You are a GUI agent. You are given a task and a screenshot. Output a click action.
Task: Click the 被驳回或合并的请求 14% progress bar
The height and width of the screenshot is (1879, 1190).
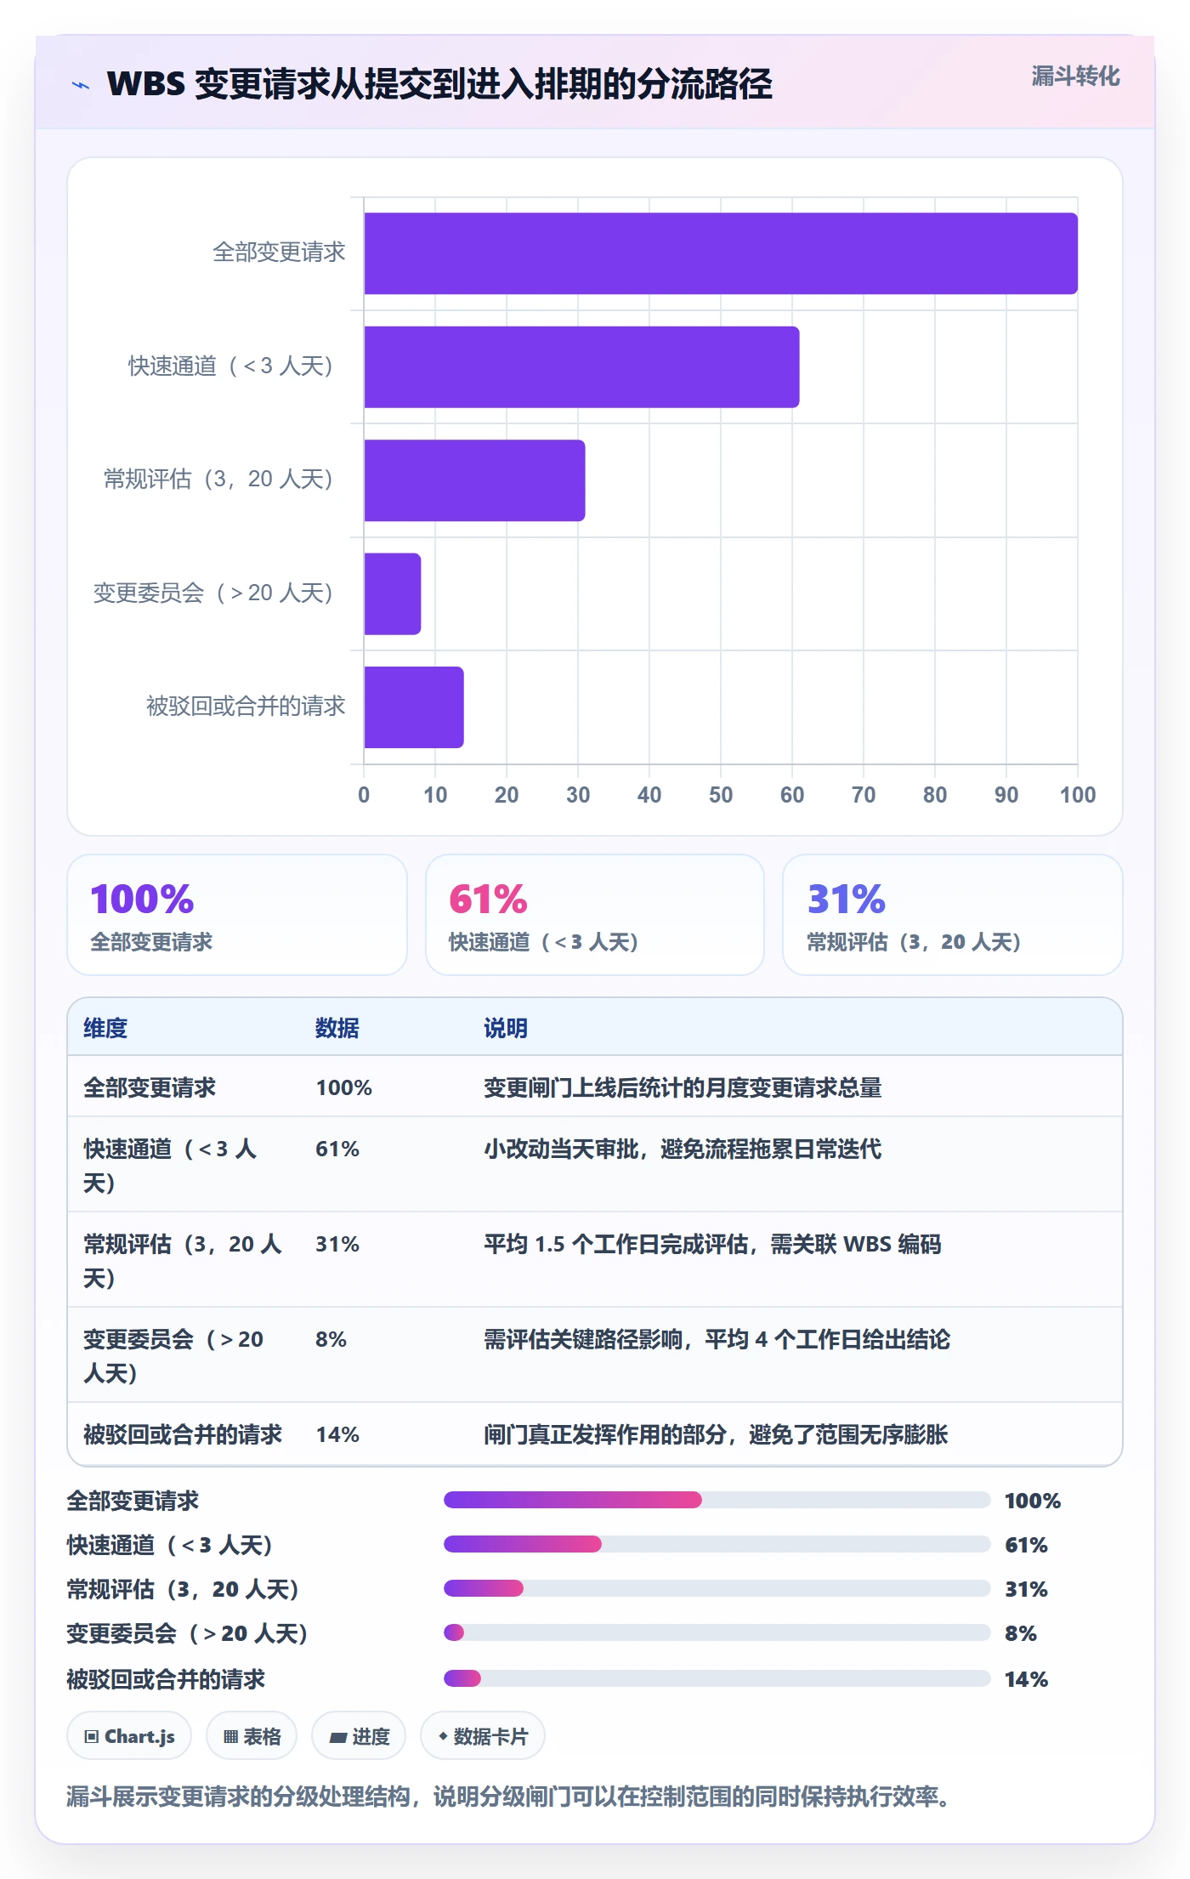pyautogui.click(x=717, y=1678)
